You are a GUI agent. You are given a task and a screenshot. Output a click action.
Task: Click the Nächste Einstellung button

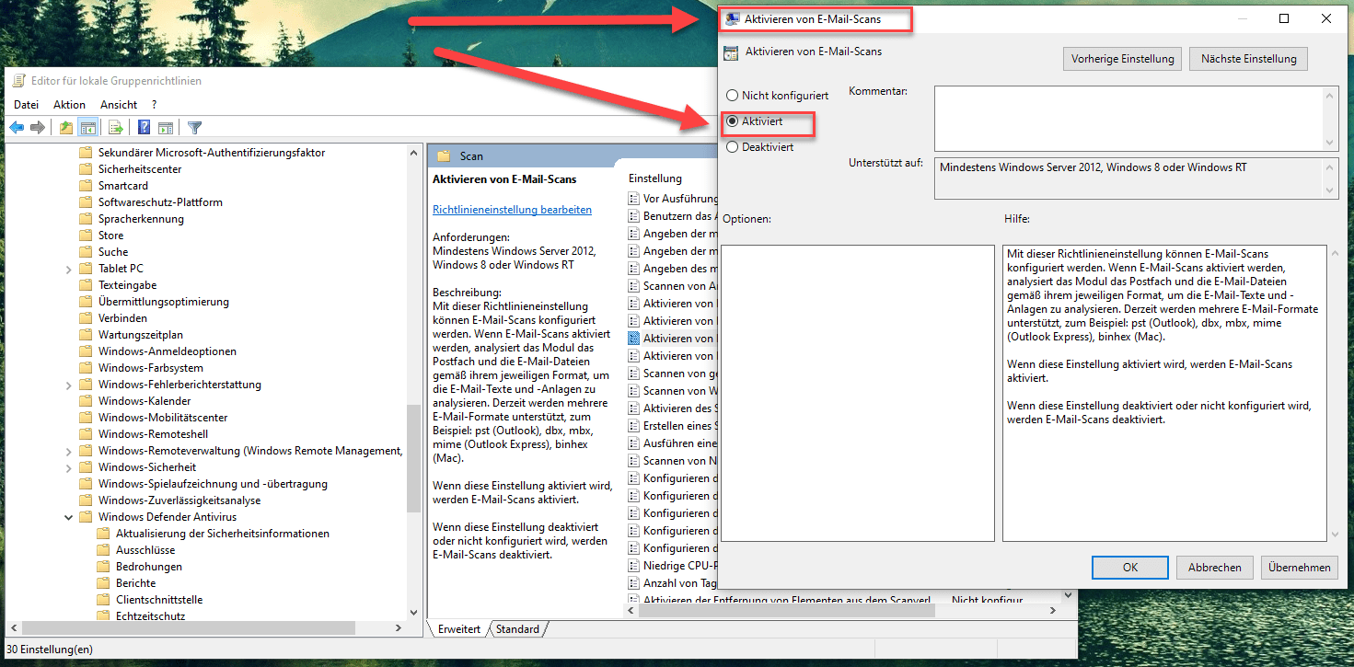coord(1248,58)
